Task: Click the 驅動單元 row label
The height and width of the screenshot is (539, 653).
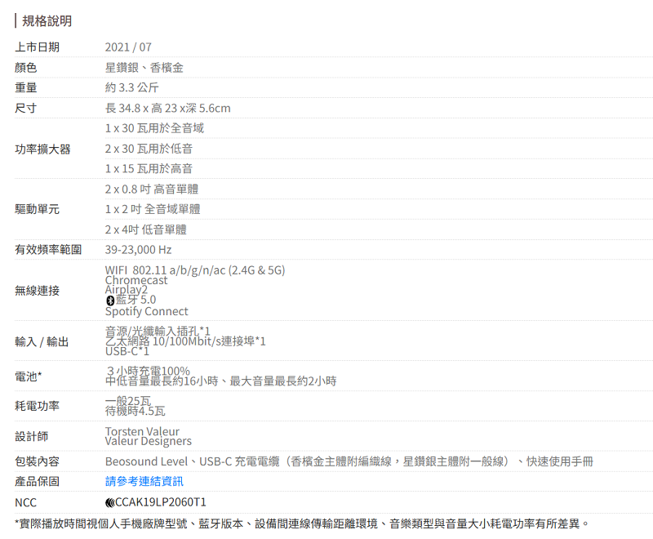Action: coord(37,209)
